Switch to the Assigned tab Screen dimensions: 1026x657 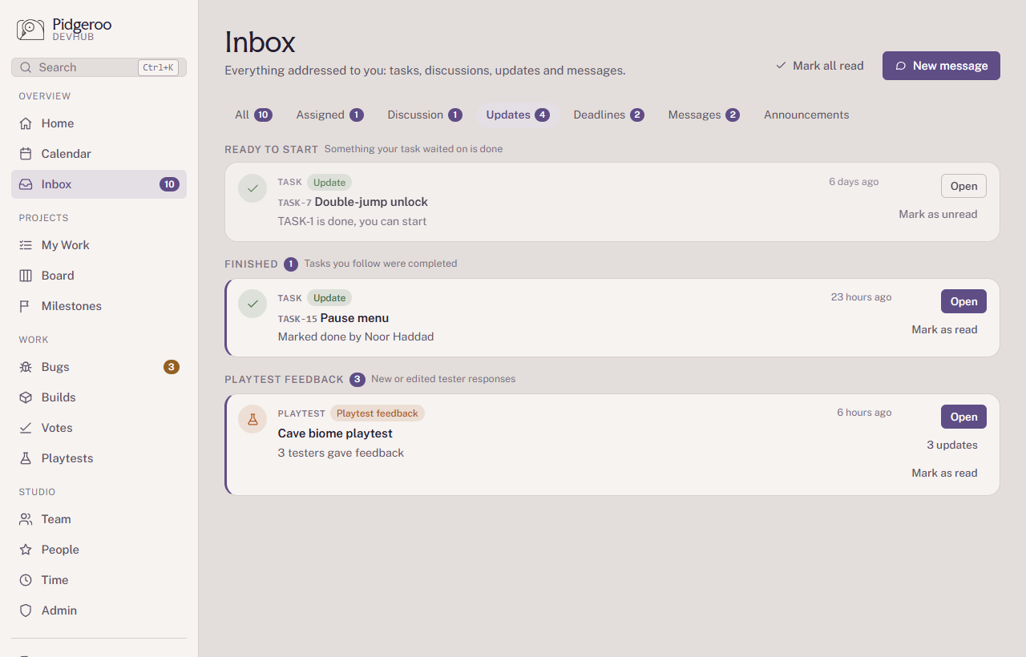[x=330, y=115]
